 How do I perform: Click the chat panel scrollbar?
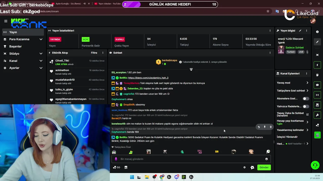click(274, 142)
